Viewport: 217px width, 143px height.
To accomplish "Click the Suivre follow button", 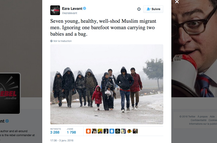I will 153,9.
